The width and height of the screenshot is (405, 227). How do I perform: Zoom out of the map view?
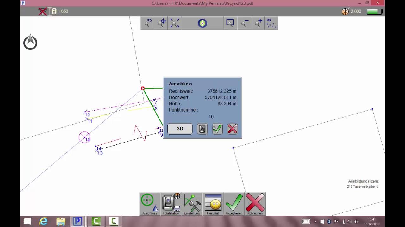pos(244,23)
